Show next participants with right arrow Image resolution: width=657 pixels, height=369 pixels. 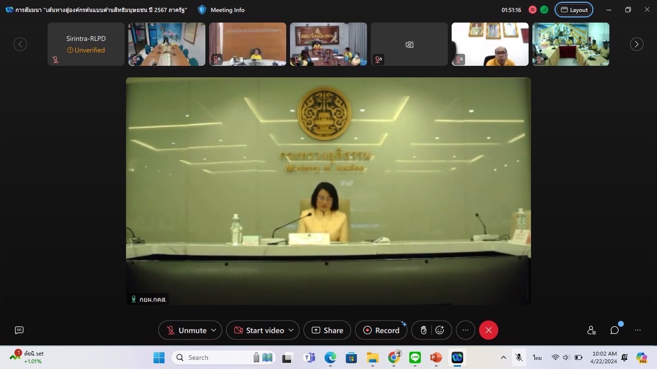tap(637, 44)
